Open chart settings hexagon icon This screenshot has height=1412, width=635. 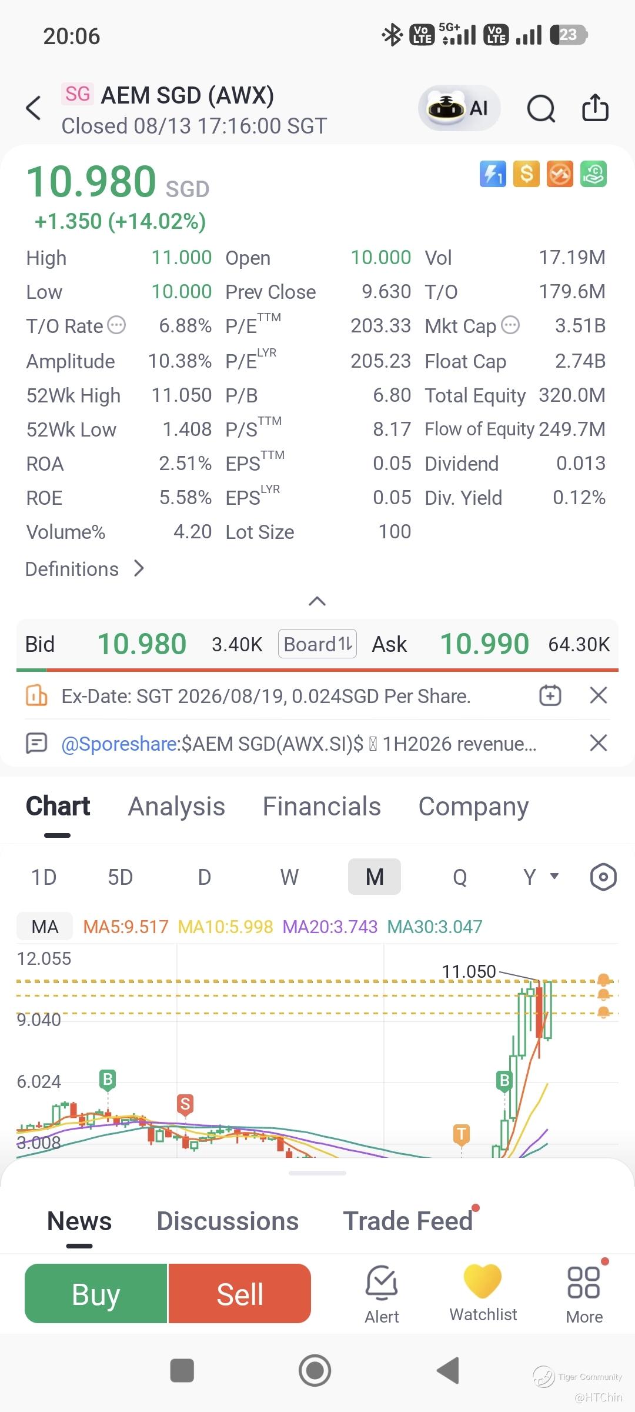point(603,877)
